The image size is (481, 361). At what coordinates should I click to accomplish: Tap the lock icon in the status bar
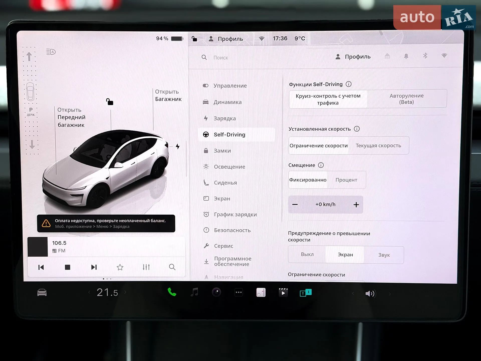[194, 39]
